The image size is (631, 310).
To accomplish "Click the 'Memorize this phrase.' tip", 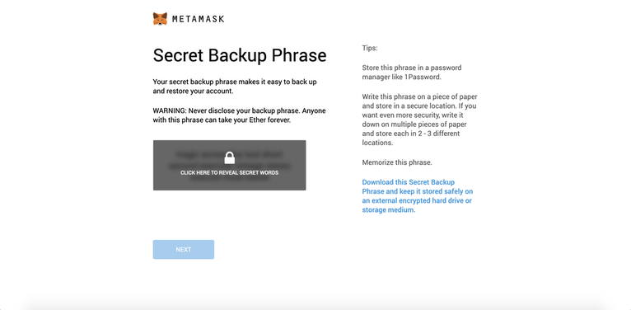I will (x=397, y=162).
